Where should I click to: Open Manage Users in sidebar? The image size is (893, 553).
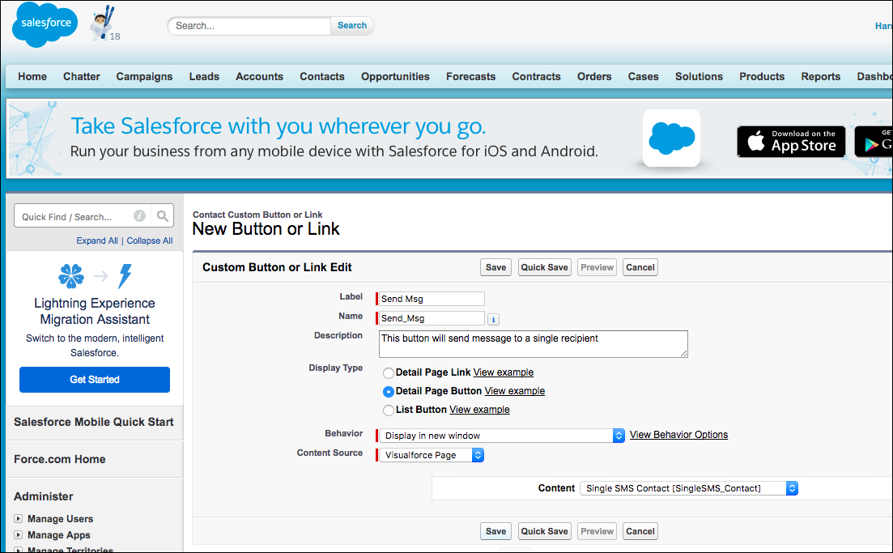pos(61,519)
